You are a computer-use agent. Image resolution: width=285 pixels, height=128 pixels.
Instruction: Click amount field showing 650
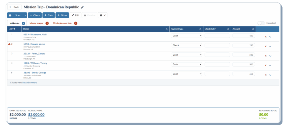tap(244, 74)
